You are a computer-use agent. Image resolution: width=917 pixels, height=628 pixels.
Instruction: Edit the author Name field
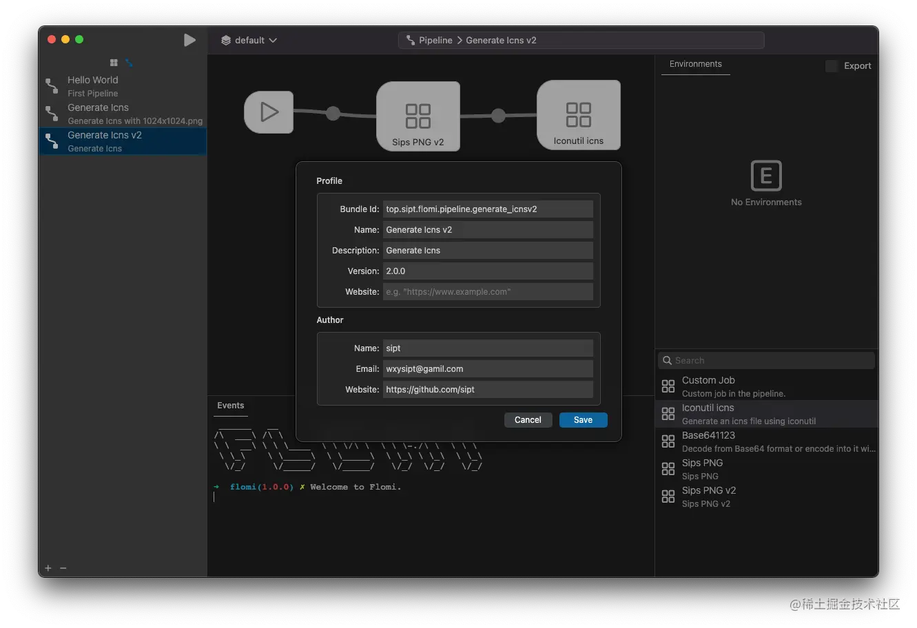pyautogui.click(x=488, y=348)
